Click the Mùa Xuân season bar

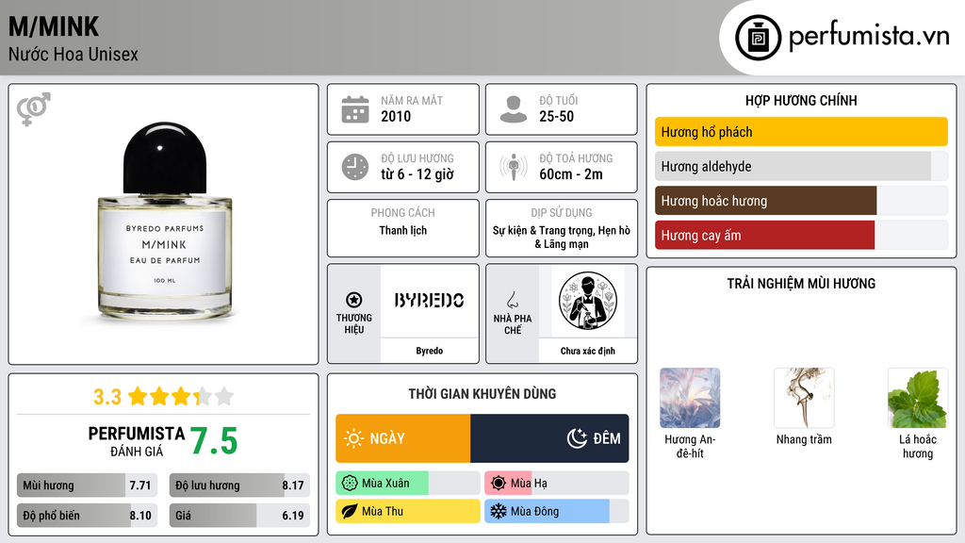[407, 484]
